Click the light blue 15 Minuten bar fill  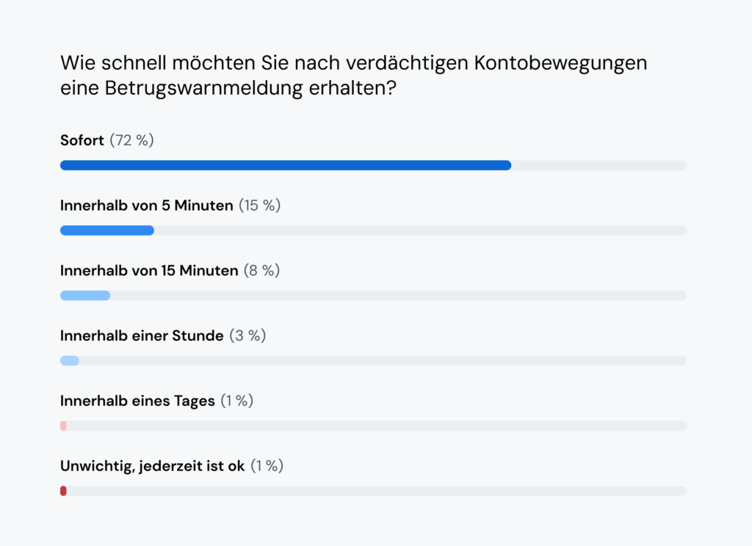pyautogui.click(x=85, y=296)
